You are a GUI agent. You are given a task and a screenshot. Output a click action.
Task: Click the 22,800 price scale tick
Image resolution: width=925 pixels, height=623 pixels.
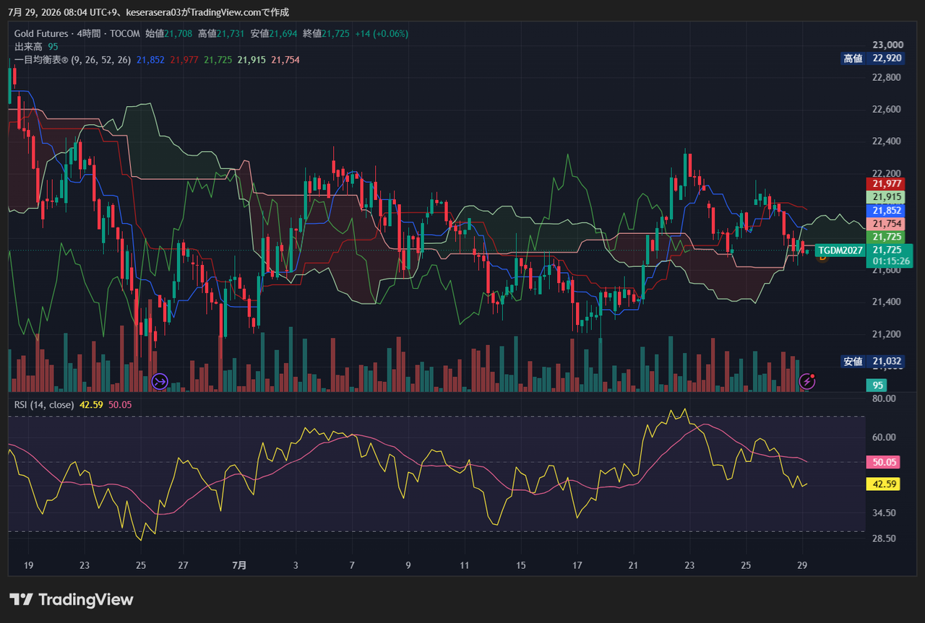[888, 77]
